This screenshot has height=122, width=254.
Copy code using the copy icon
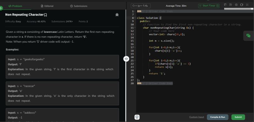tap(225, 5)
